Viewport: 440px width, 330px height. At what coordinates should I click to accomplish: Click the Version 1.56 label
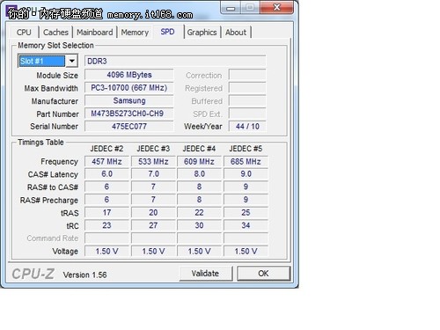click(x=84, y=275)
